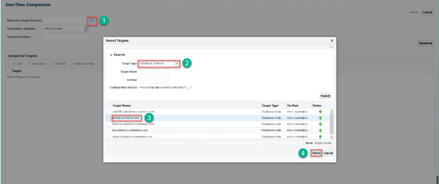439x184 pixels.
Task: Click the On Host input field
Action: pos(153,80)
